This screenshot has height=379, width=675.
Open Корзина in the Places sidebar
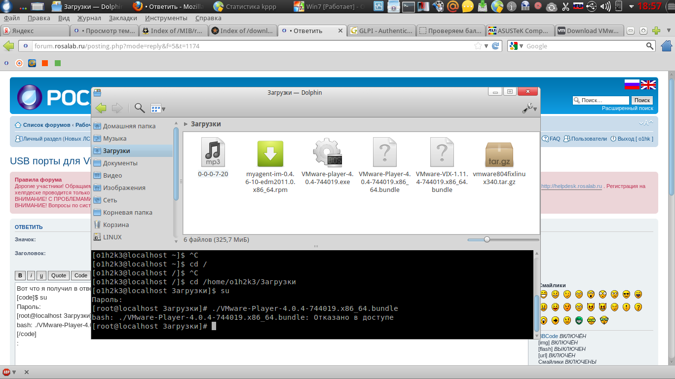(x=115, y=225)
